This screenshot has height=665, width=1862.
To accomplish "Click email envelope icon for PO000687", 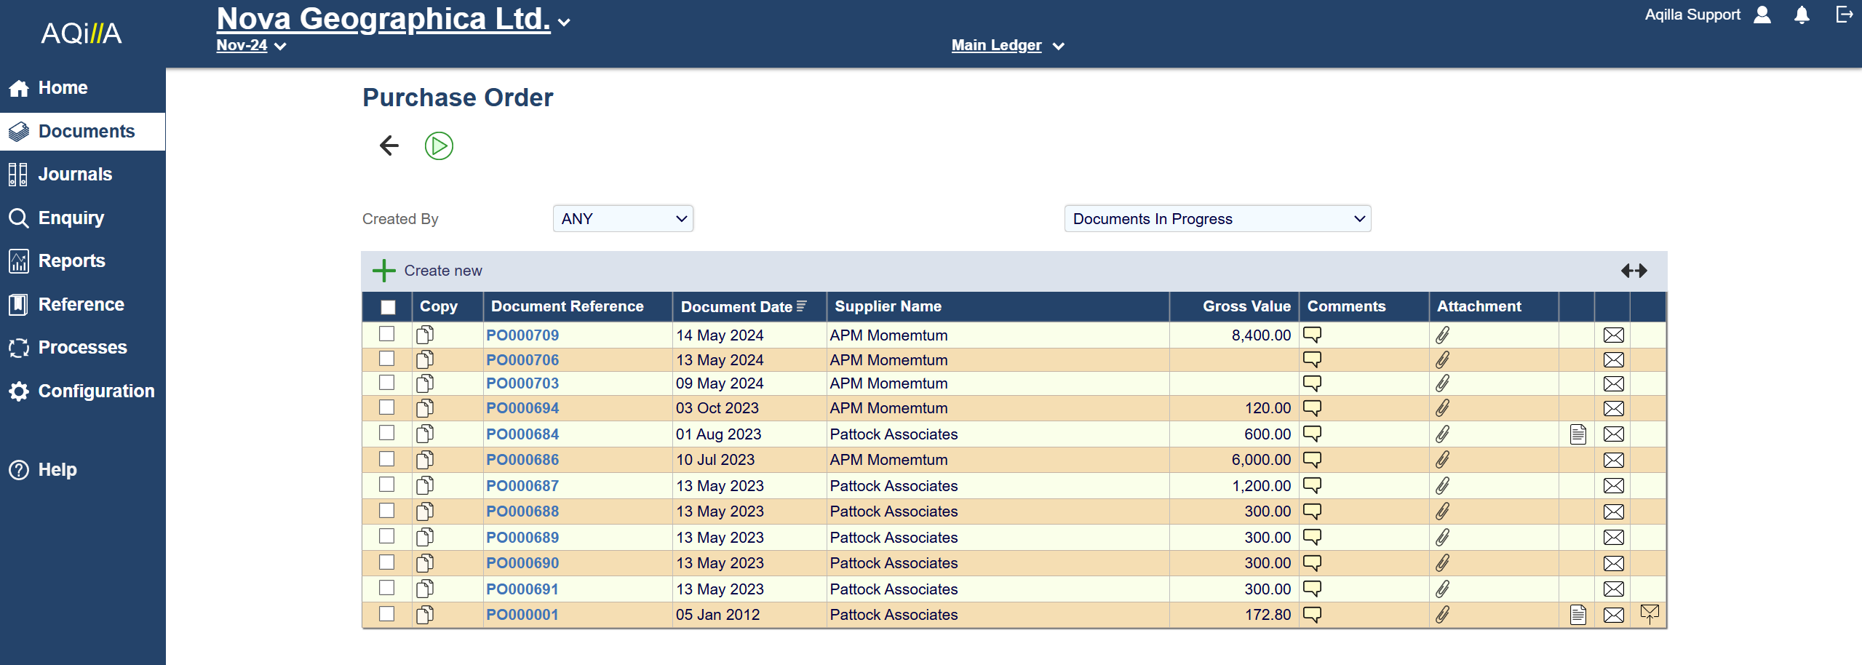I will point(1613,486).
